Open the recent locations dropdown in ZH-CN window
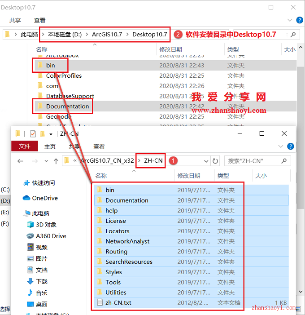The image size is (305, 315). pyautogui.click(x=46, y=161)
